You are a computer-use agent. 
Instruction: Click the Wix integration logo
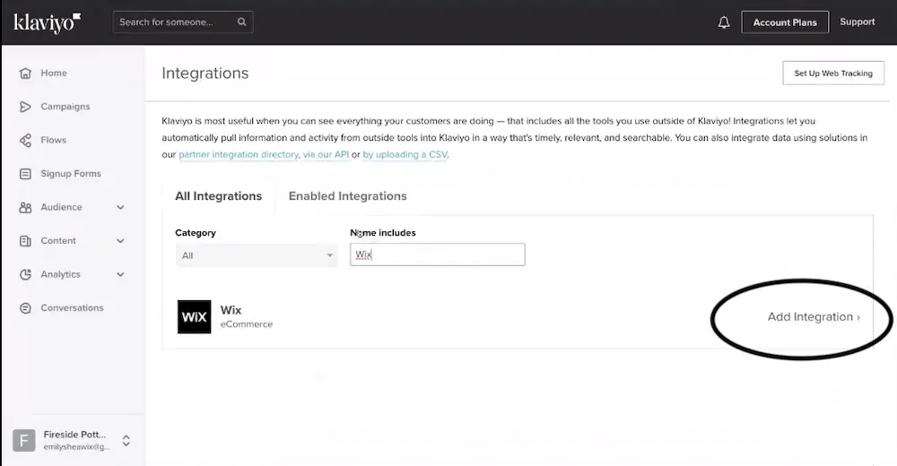(194, 317)
